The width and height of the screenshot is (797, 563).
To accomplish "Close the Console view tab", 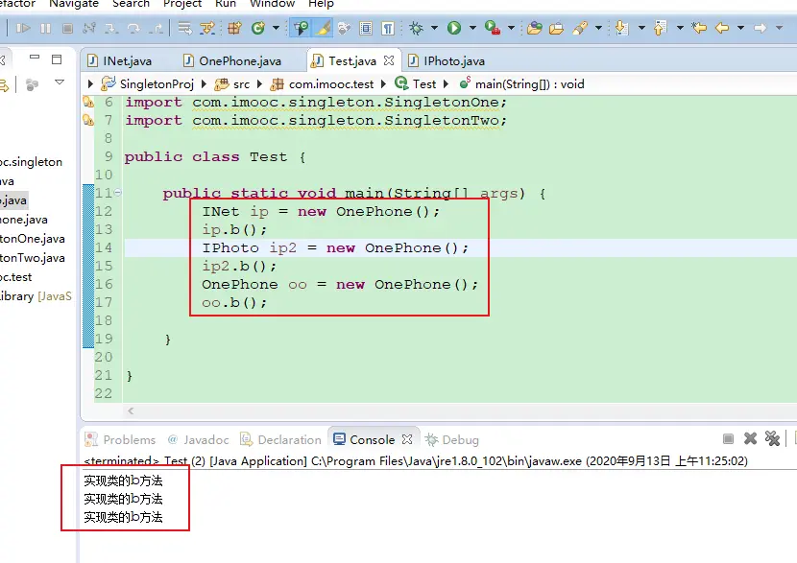I will [x=407, y=439].
